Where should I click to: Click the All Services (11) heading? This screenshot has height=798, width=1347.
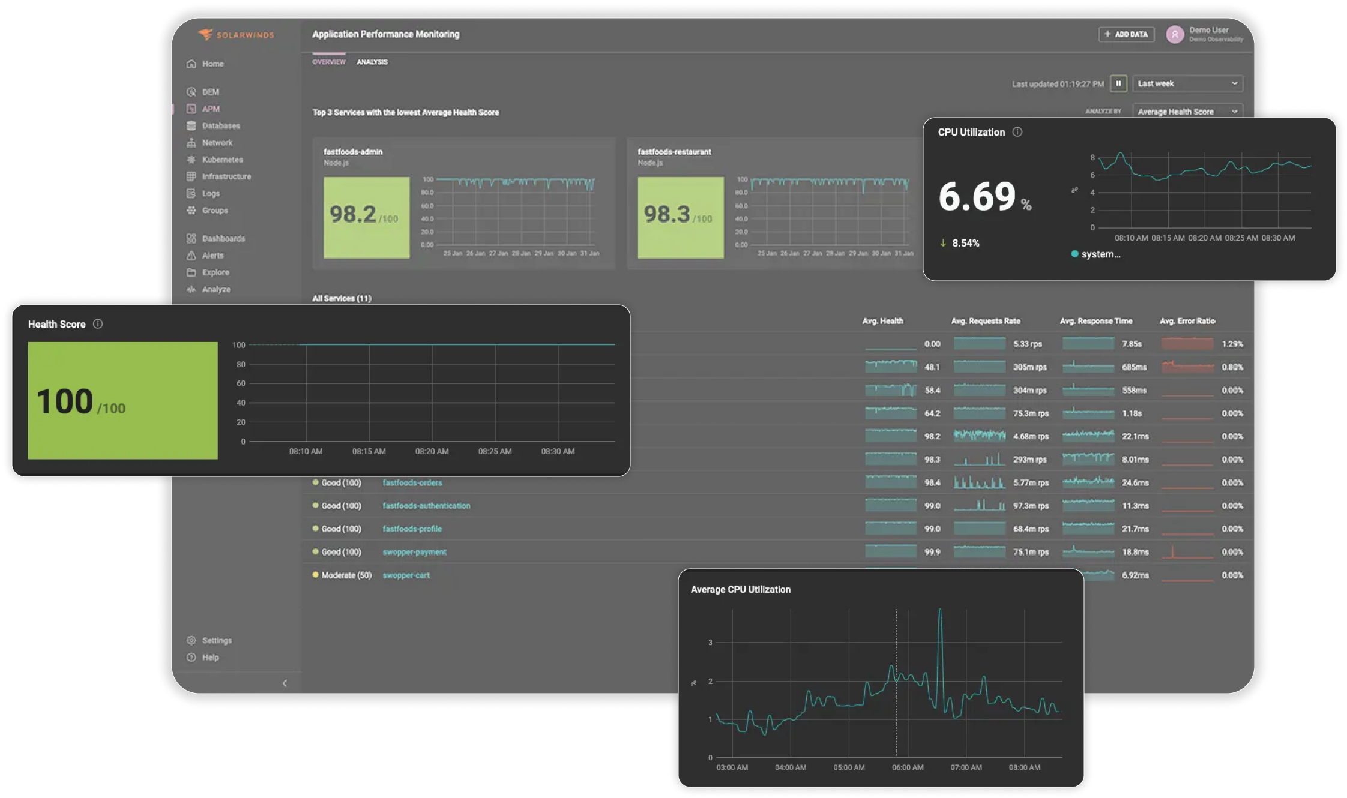click(342, 298)
